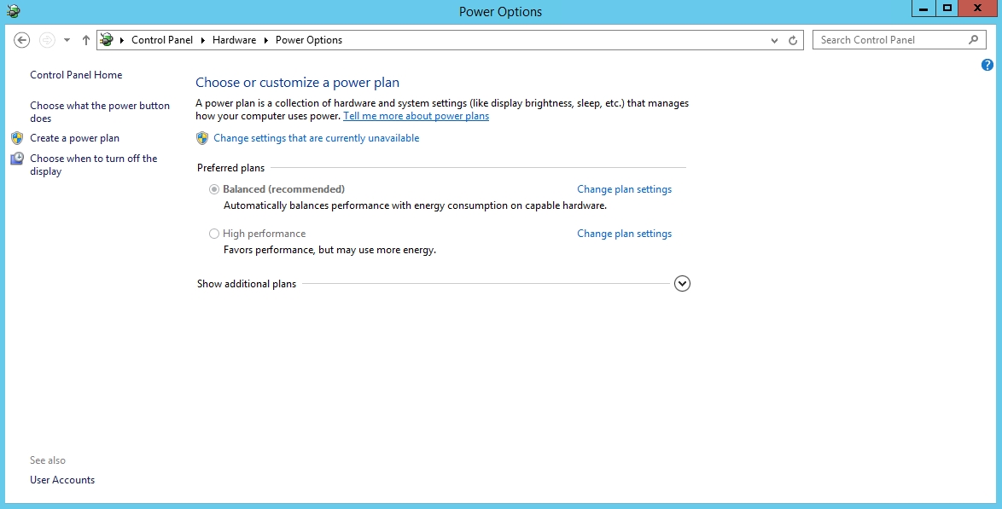Open help via the question mark icon
Screen dimensions: 1002x509
[x=987, y=64]
